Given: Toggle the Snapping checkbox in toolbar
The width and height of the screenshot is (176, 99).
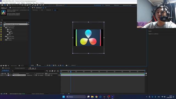Looking at the screenshot, I should [x=57, y=5].
